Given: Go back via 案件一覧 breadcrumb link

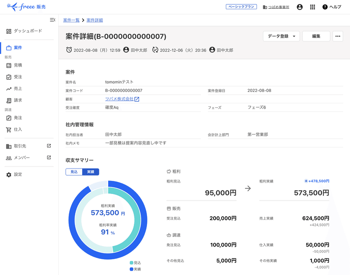Looking at the screenshot, I should 71,20.
